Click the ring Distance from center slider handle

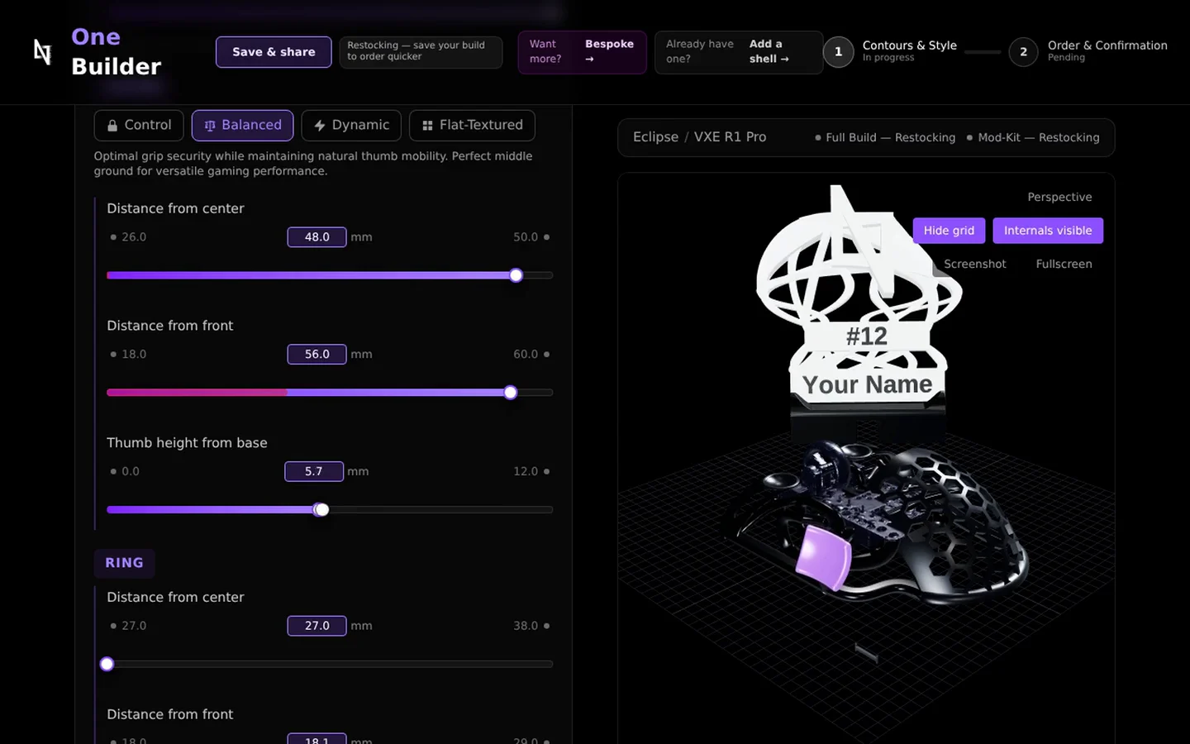[107, 664]
